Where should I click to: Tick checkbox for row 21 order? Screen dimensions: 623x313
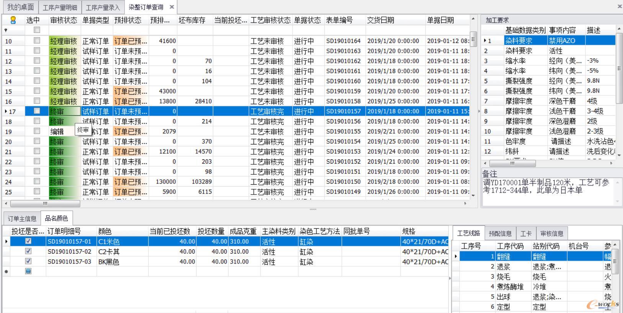[37, 151]
